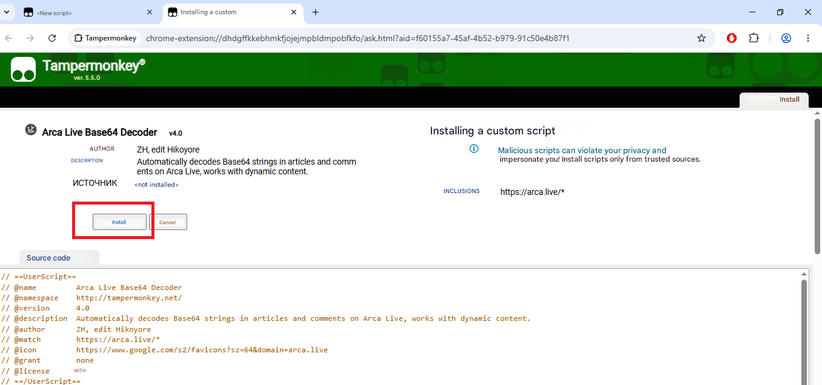This screenshot has width=822, height=385.
Task: Click the Install button for the script
Action: 119,222
